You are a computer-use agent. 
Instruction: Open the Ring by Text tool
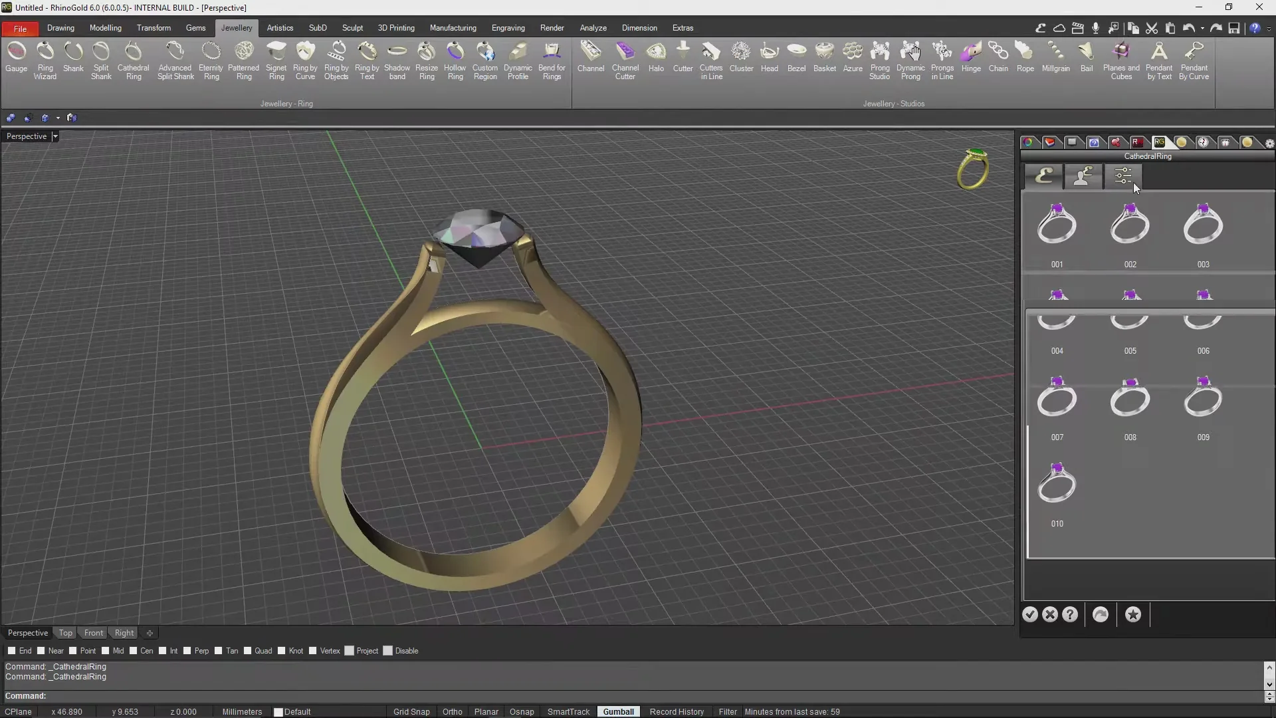click(367, 60)
